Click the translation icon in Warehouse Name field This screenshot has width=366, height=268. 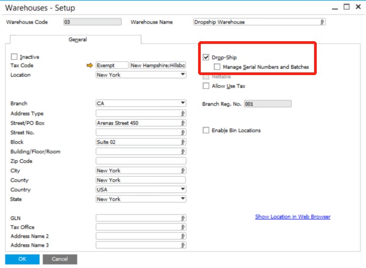(322, 22)
